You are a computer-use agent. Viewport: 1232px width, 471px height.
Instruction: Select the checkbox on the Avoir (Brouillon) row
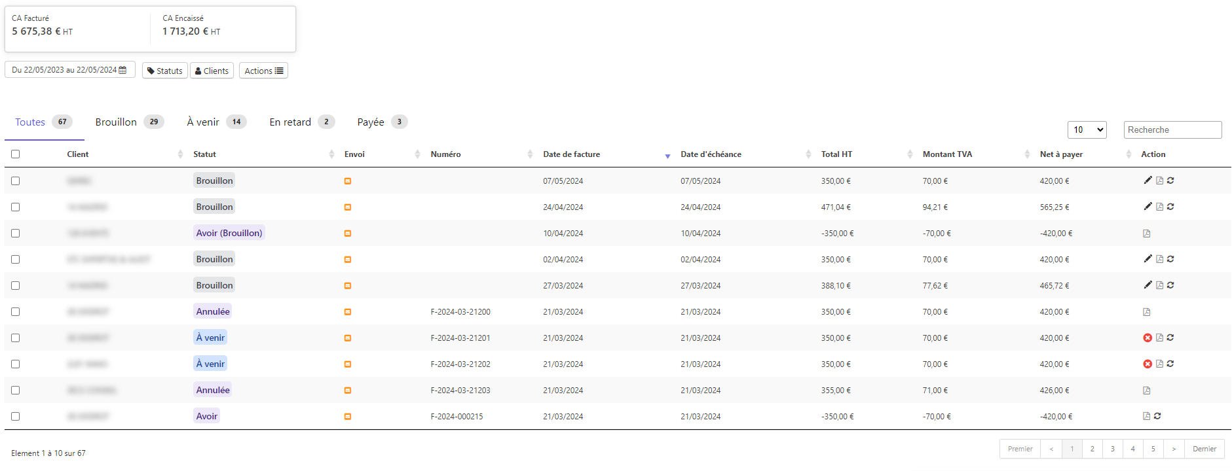(16, 234)
